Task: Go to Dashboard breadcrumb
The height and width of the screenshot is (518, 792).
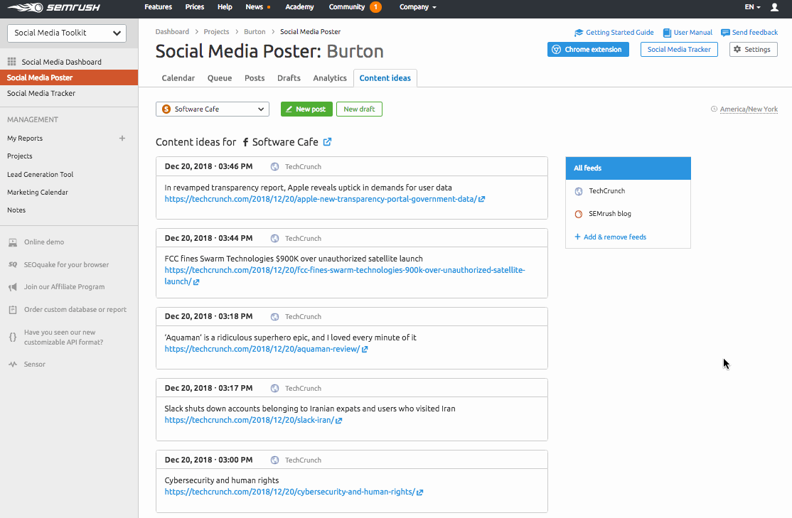Action: (172, 32)
